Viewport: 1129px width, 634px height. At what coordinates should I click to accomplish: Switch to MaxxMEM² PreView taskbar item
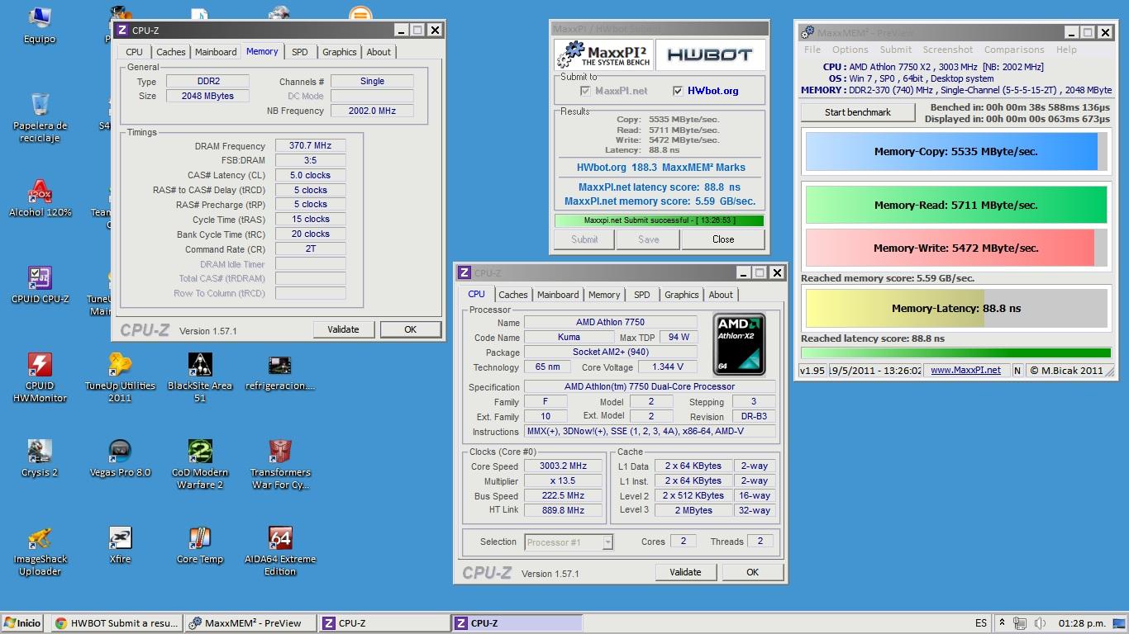click(250, 623)
